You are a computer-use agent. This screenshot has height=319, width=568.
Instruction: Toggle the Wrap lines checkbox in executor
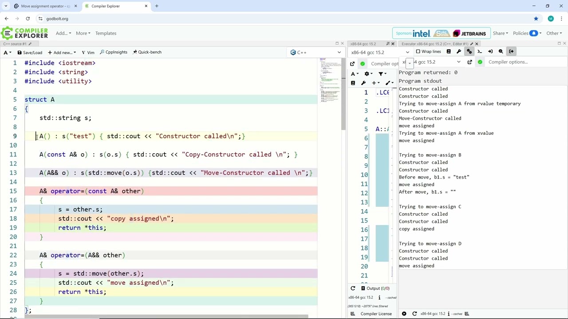click(428, 51)
